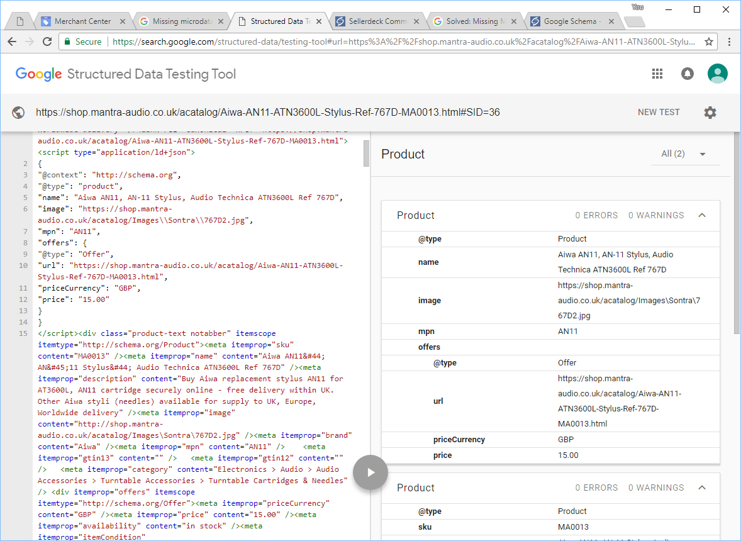Close the Sellerdeck Community tab
741x541 pixels.
417,21
